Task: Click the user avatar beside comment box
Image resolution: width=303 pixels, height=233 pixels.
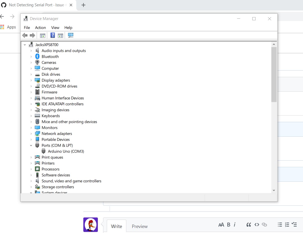Action: click(x=90, y=225)
